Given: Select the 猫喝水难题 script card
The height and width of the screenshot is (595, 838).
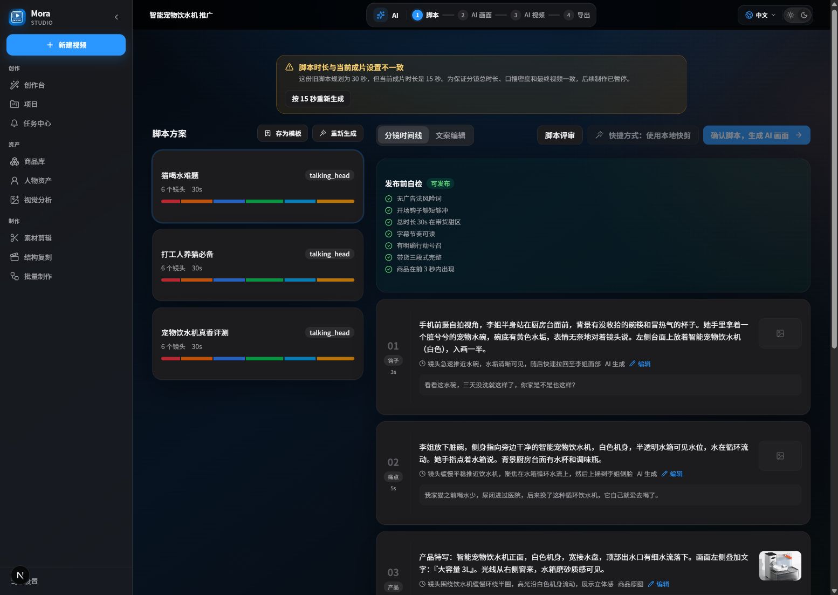Looking at the screenshot, I should [258, 186].
